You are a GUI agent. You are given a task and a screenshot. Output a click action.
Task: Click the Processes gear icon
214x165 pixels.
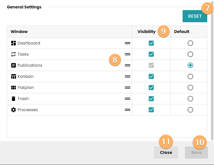pos(14,110)
